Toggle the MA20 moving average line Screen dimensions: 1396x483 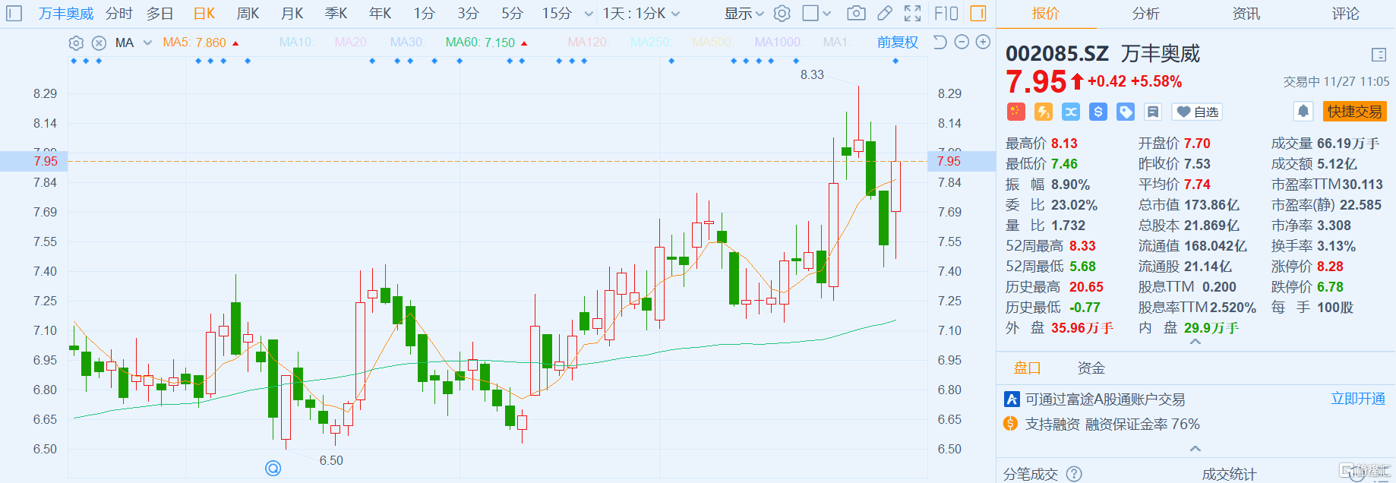tap(352, 43)
